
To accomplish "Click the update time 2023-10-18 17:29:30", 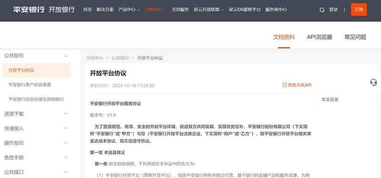I will [x=133, y=86].
